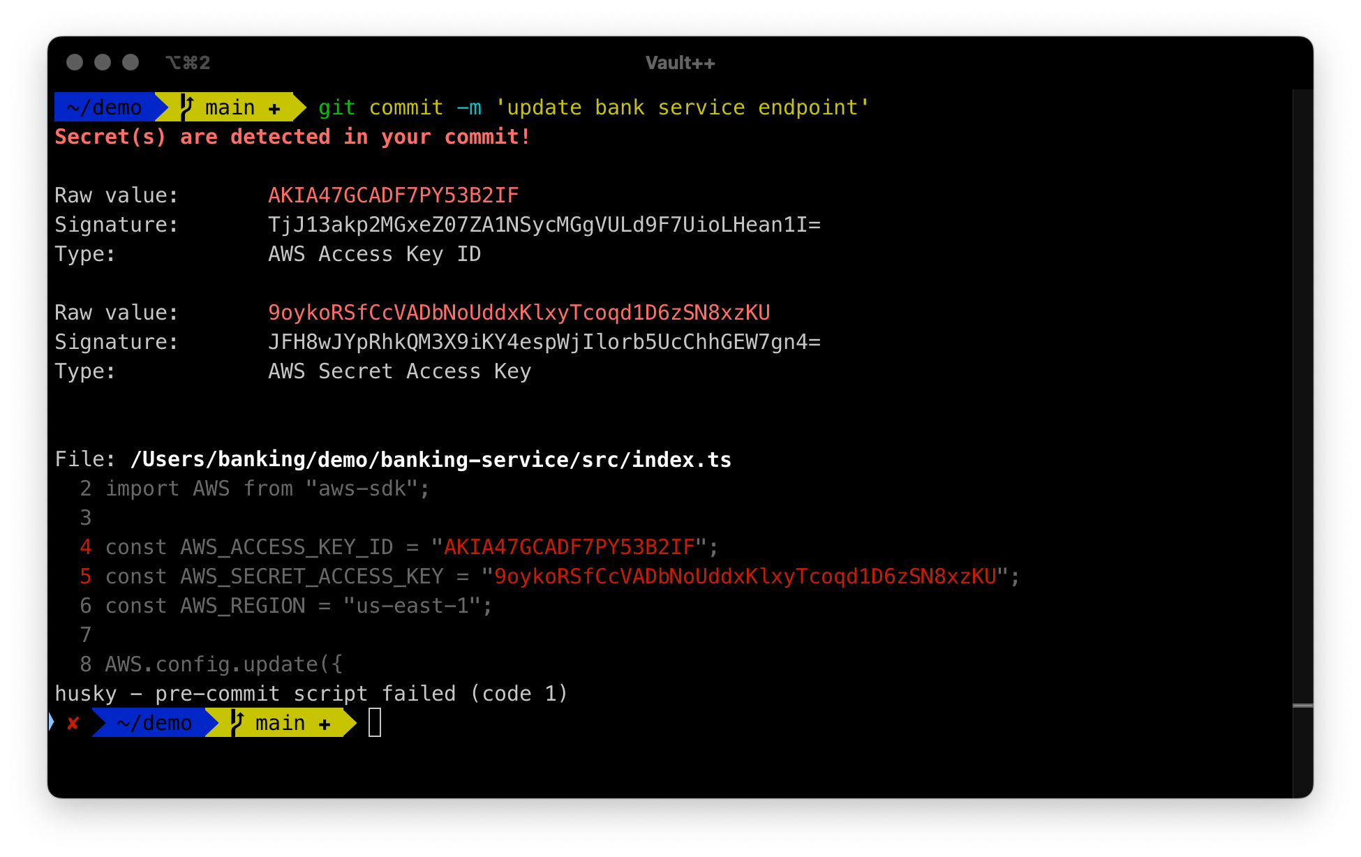
Task: Click the red close window button
Action: [x=75, y=63]
